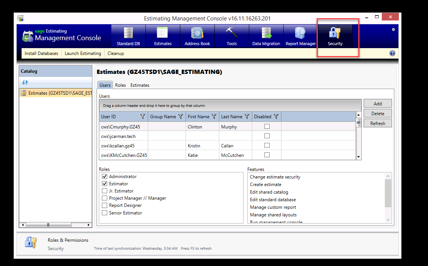Switch to the Estimates tab
Image resolution: width=428 pixels, height=266 pixels.
coord(140,85)
